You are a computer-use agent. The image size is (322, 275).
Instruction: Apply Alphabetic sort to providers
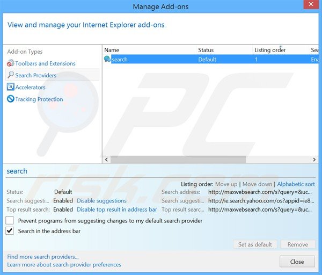click(296, 184)
